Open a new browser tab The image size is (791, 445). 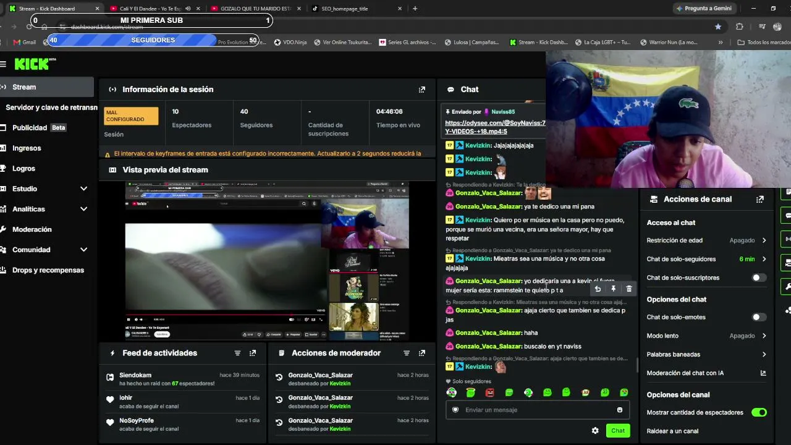pyautogui.click(x=415, y=9)
